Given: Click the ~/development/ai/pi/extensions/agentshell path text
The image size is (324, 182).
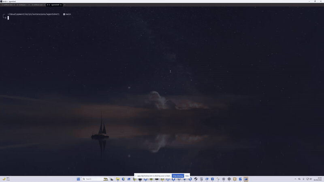Looking at the screenshot, I should [x=34, y=14].
